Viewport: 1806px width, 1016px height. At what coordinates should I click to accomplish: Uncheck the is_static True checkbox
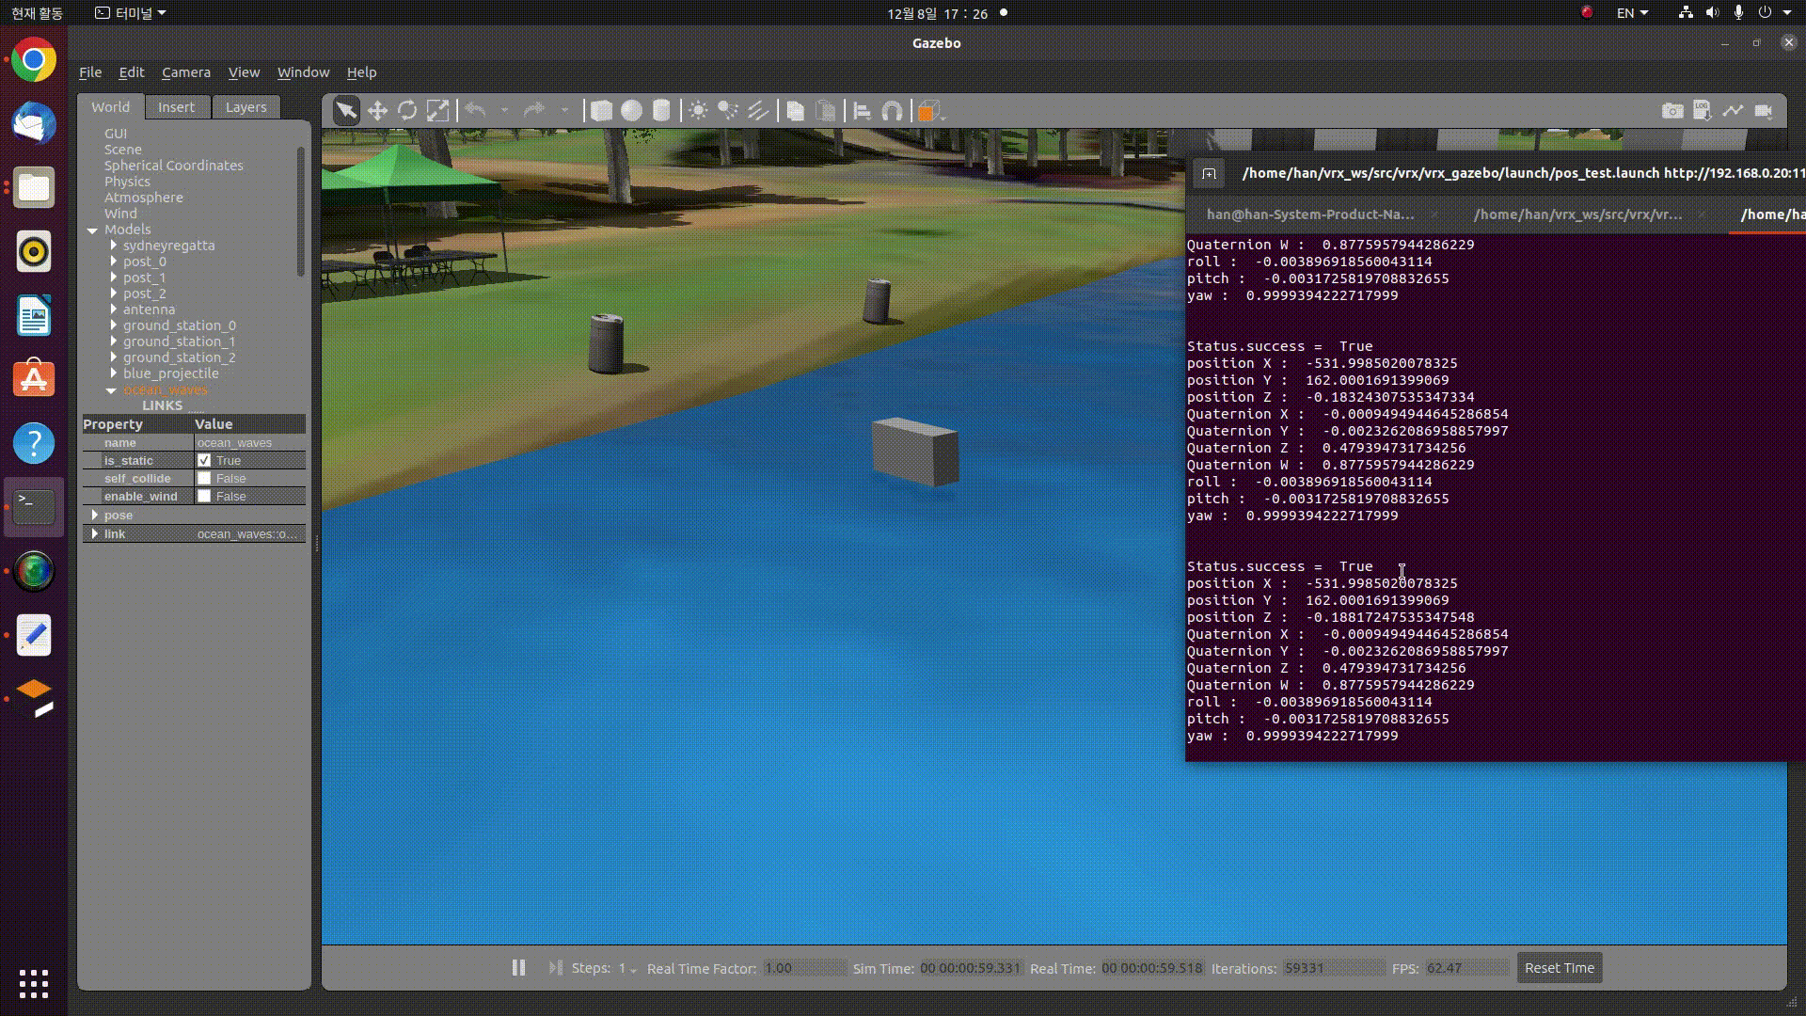(x=205, y=460)
